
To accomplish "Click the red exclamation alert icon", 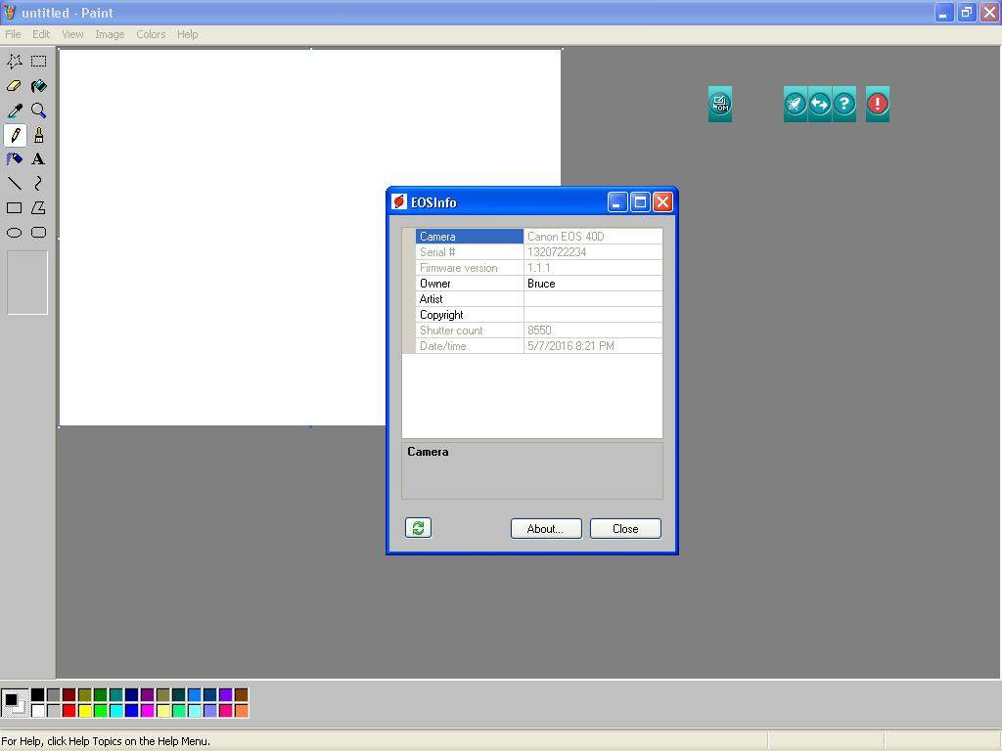I will coord(878,104).
